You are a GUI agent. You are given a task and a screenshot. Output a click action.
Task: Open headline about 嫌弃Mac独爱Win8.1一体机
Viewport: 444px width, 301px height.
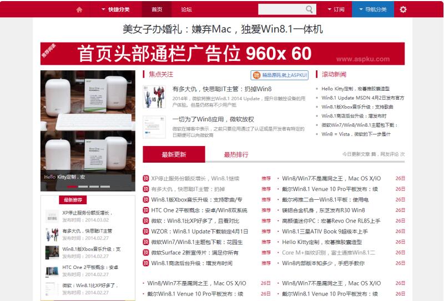[x=222, y=29]
